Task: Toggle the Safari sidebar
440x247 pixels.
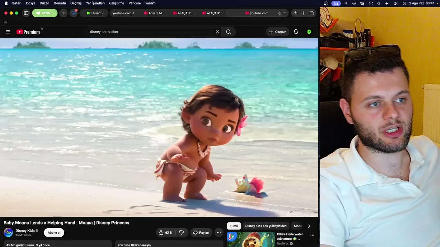Action: (x=26, y=13)
